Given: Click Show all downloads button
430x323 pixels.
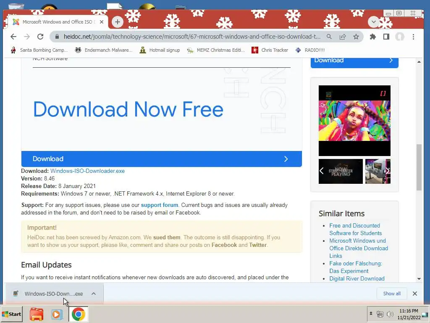Looking at the screenshot, I should [392, 294].
